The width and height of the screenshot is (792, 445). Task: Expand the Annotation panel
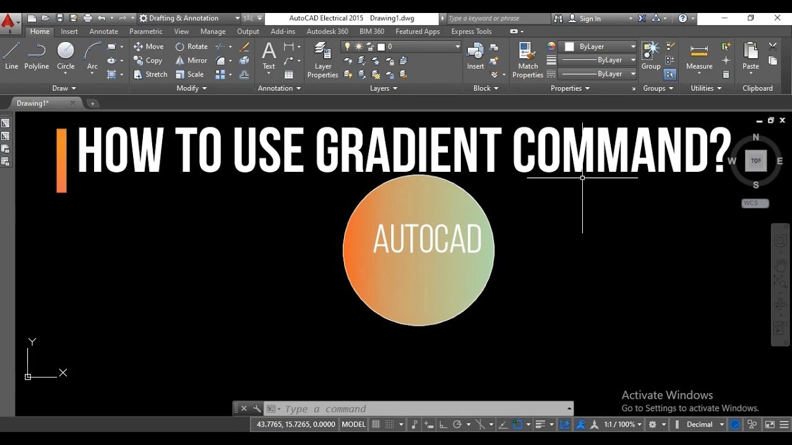(279, 88)
